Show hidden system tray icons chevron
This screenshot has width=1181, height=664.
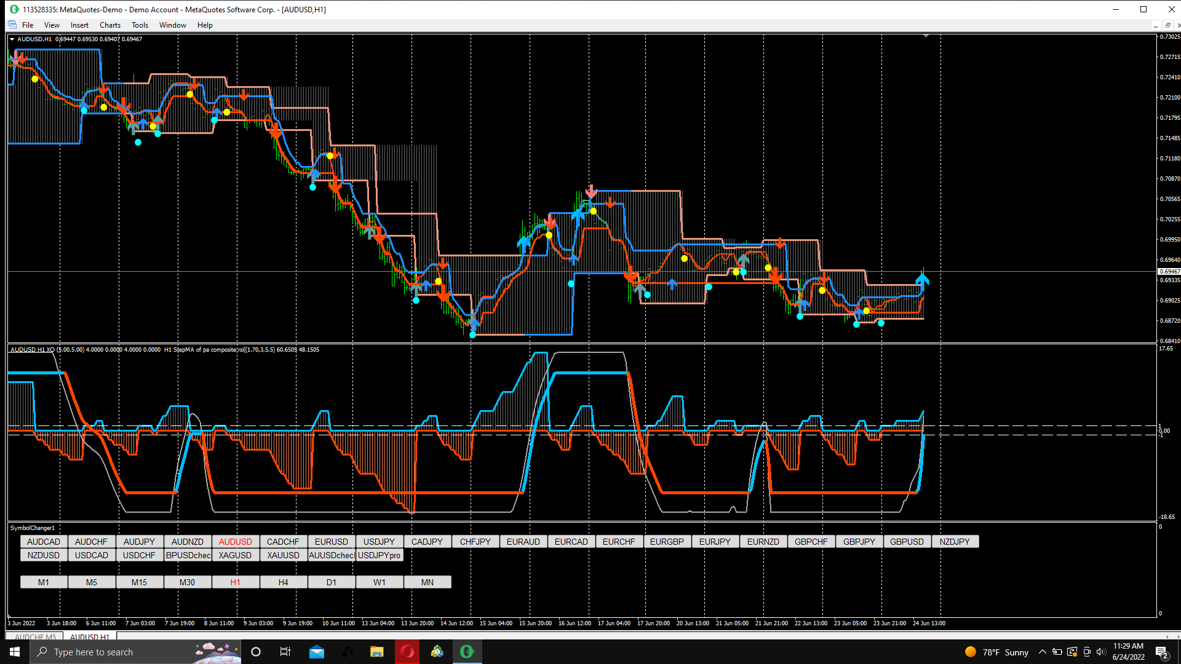pyautogui.click(x=1043, y=652)
